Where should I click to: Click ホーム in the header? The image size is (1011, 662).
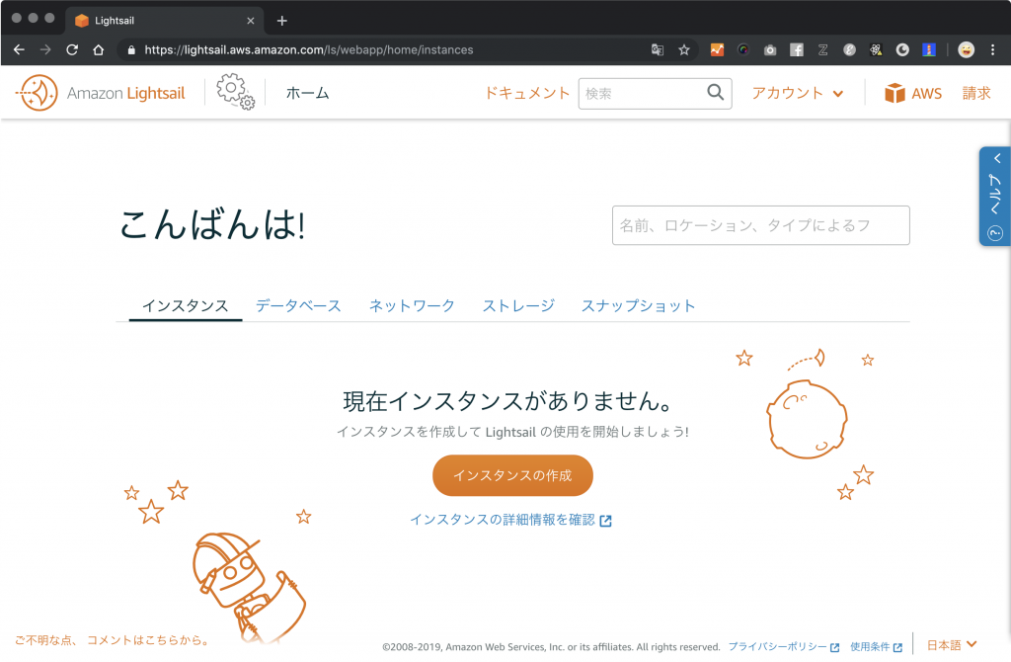pyautogui.click(x=308, y=93)
